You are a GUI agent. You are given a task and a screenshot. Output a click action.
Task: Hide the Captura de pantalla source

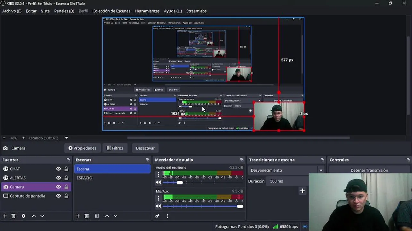pyautogui.click(x=58, y=196)
